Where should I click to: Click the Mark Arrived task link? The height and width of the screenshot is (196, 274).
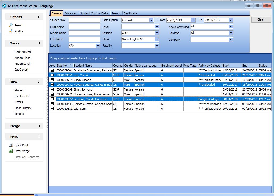coord(22,52)
